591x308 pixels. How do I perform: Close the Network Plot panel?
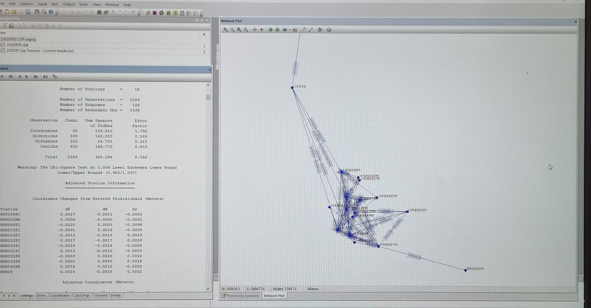pos(575,21)
